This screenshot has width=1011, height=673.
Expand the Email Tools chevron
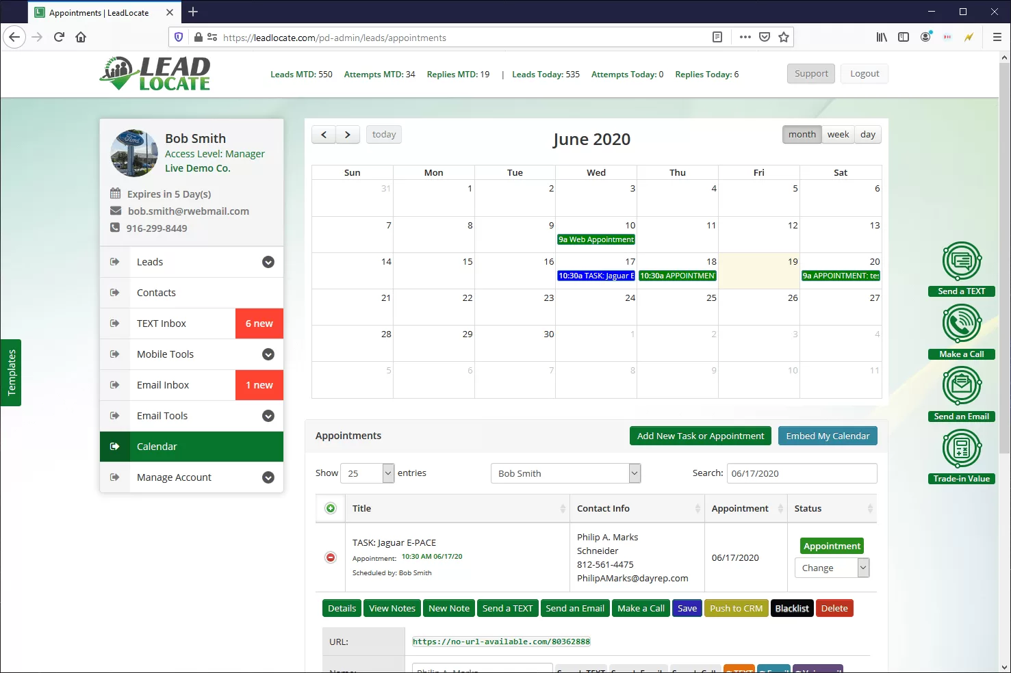click(x=268, y=416)
